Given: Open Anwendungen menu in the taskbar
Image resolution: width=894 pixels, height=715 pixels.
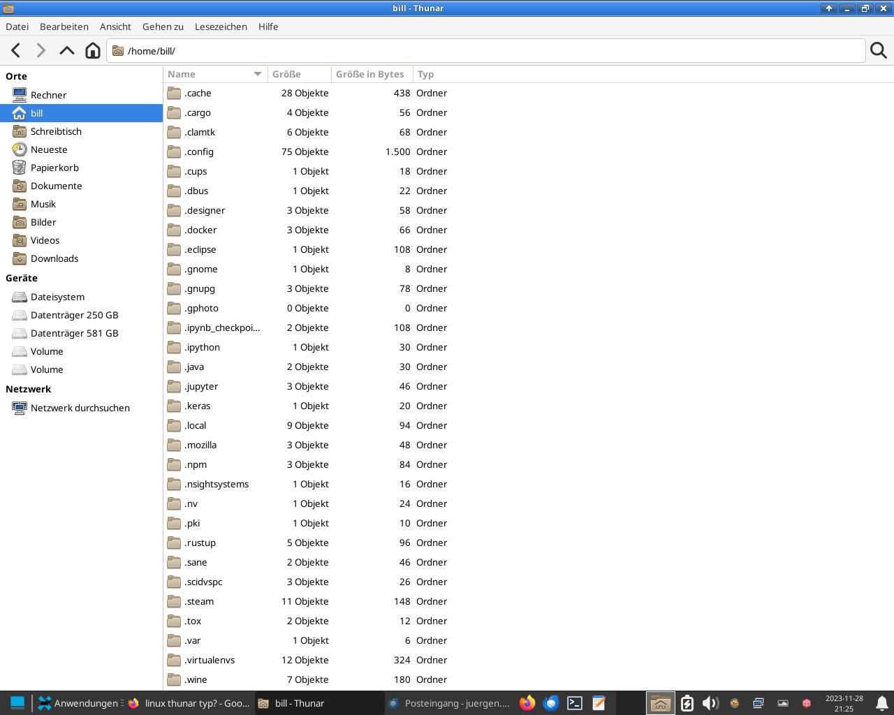Looking at the screenshot, I should click(80, 703).
